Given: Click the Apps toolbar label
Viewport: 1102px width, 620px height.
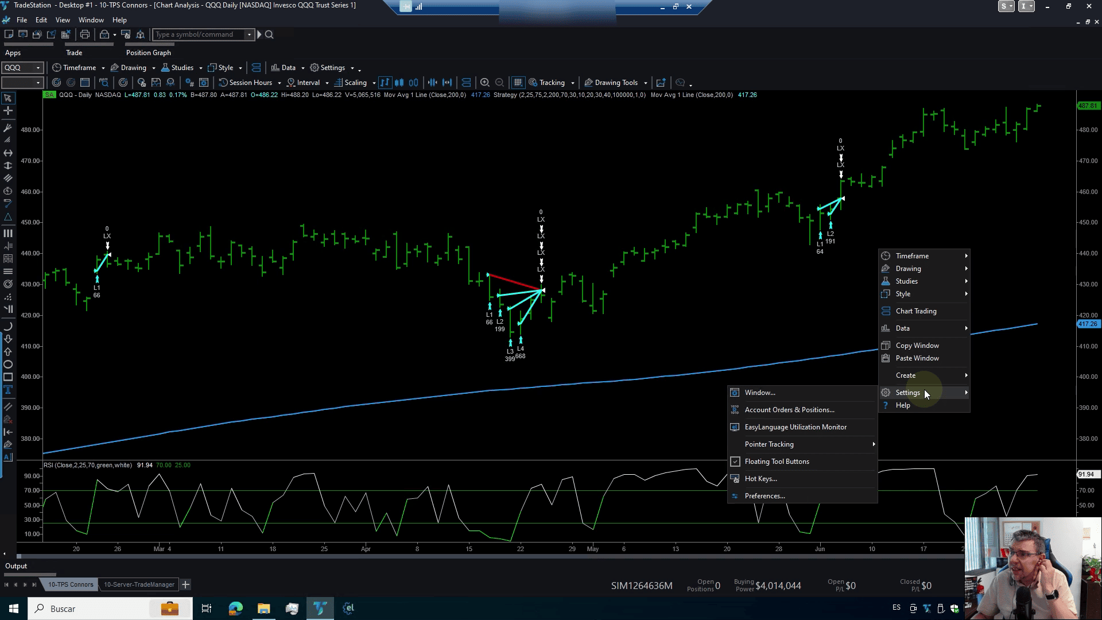Looking at the screenshot, I should [x=13, y=53].
